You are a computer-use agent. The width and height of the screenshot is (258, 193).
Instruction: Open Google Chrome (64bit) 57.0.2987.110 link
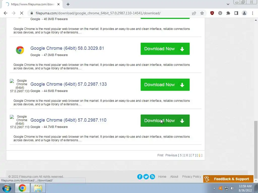click(x=68, y=120)
